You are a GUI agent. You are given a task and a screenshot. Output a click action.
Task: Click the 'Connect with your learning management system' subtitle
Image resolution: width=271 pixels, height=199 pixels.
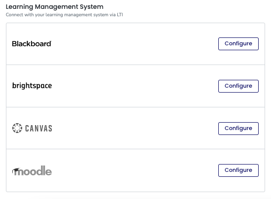(64, 15)
